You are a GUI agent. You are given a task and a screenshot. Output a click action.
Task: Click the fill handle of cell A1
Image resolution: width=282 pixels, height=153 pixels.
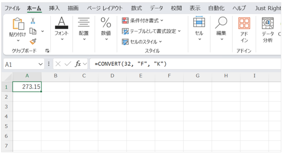(x=41, y=91)
